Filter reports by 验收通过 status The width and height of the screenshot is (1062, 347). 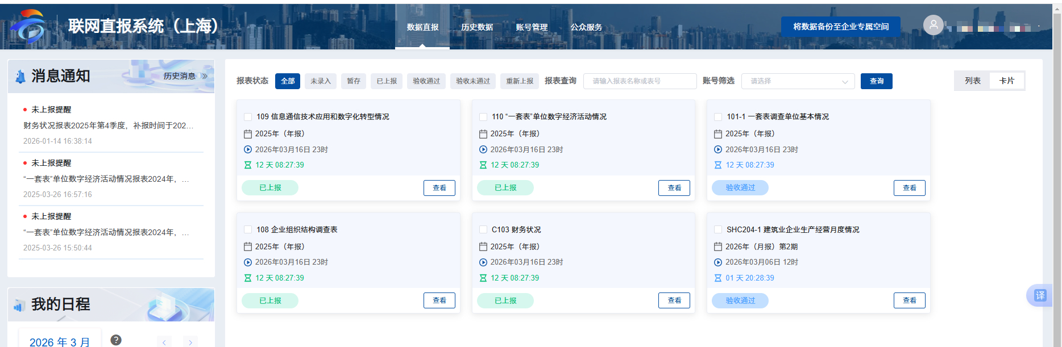pos(426,81)
